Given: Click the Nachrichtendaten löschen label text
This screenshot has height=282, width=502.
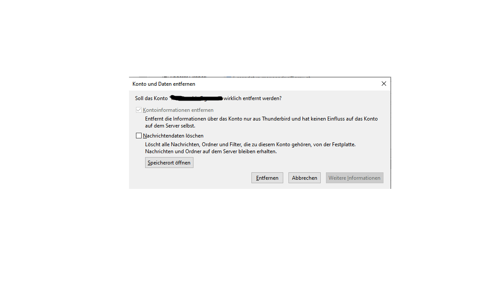Looking at the screenshot, I should 173,136.
